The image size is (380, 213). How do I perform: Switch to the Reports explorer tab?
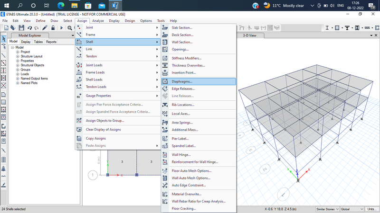tap(51, 42)
